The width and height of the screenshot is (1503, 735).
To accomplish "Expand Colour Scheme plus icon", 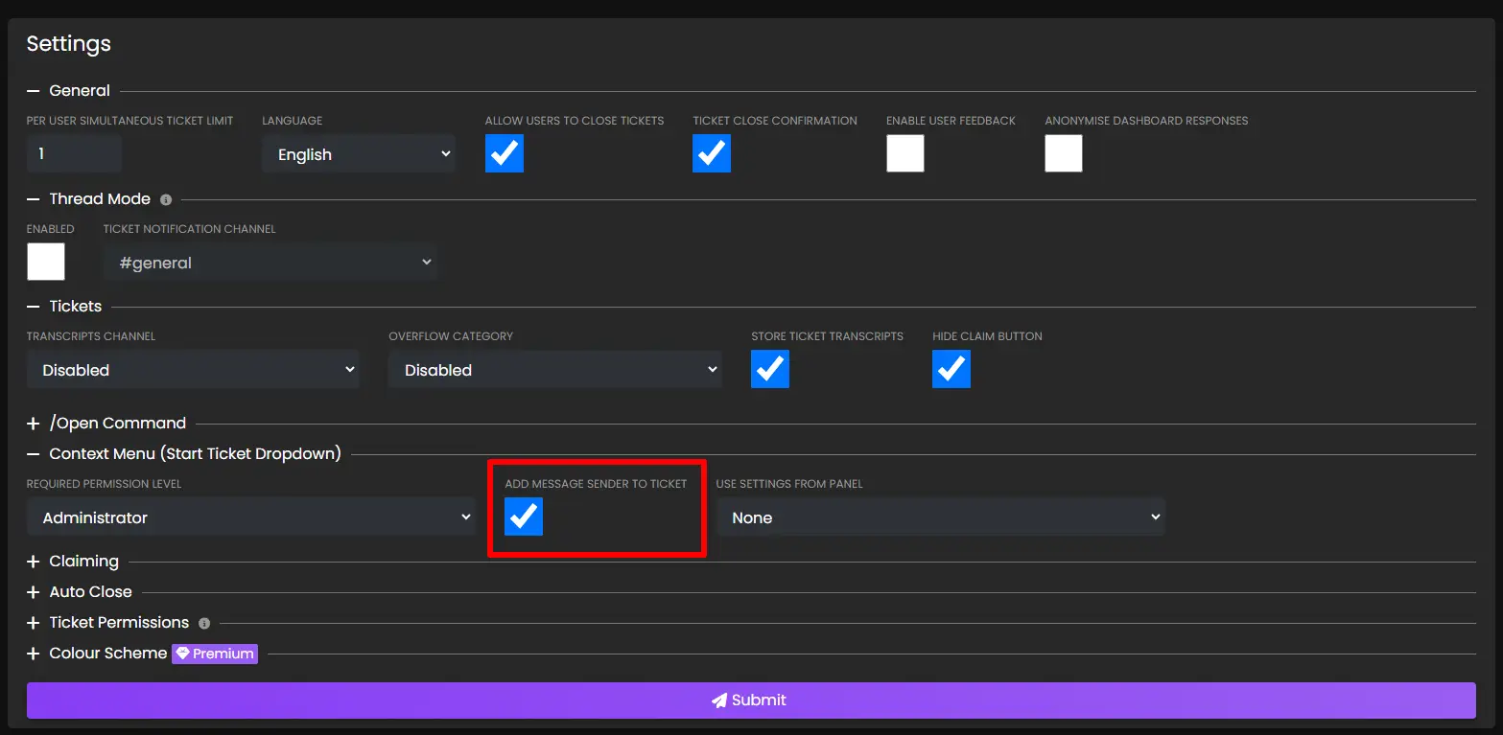I will click(34, 654).
